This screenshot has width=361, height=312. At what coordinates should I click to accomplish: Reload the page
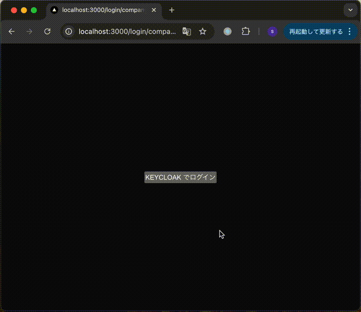[x=47, y=32]
